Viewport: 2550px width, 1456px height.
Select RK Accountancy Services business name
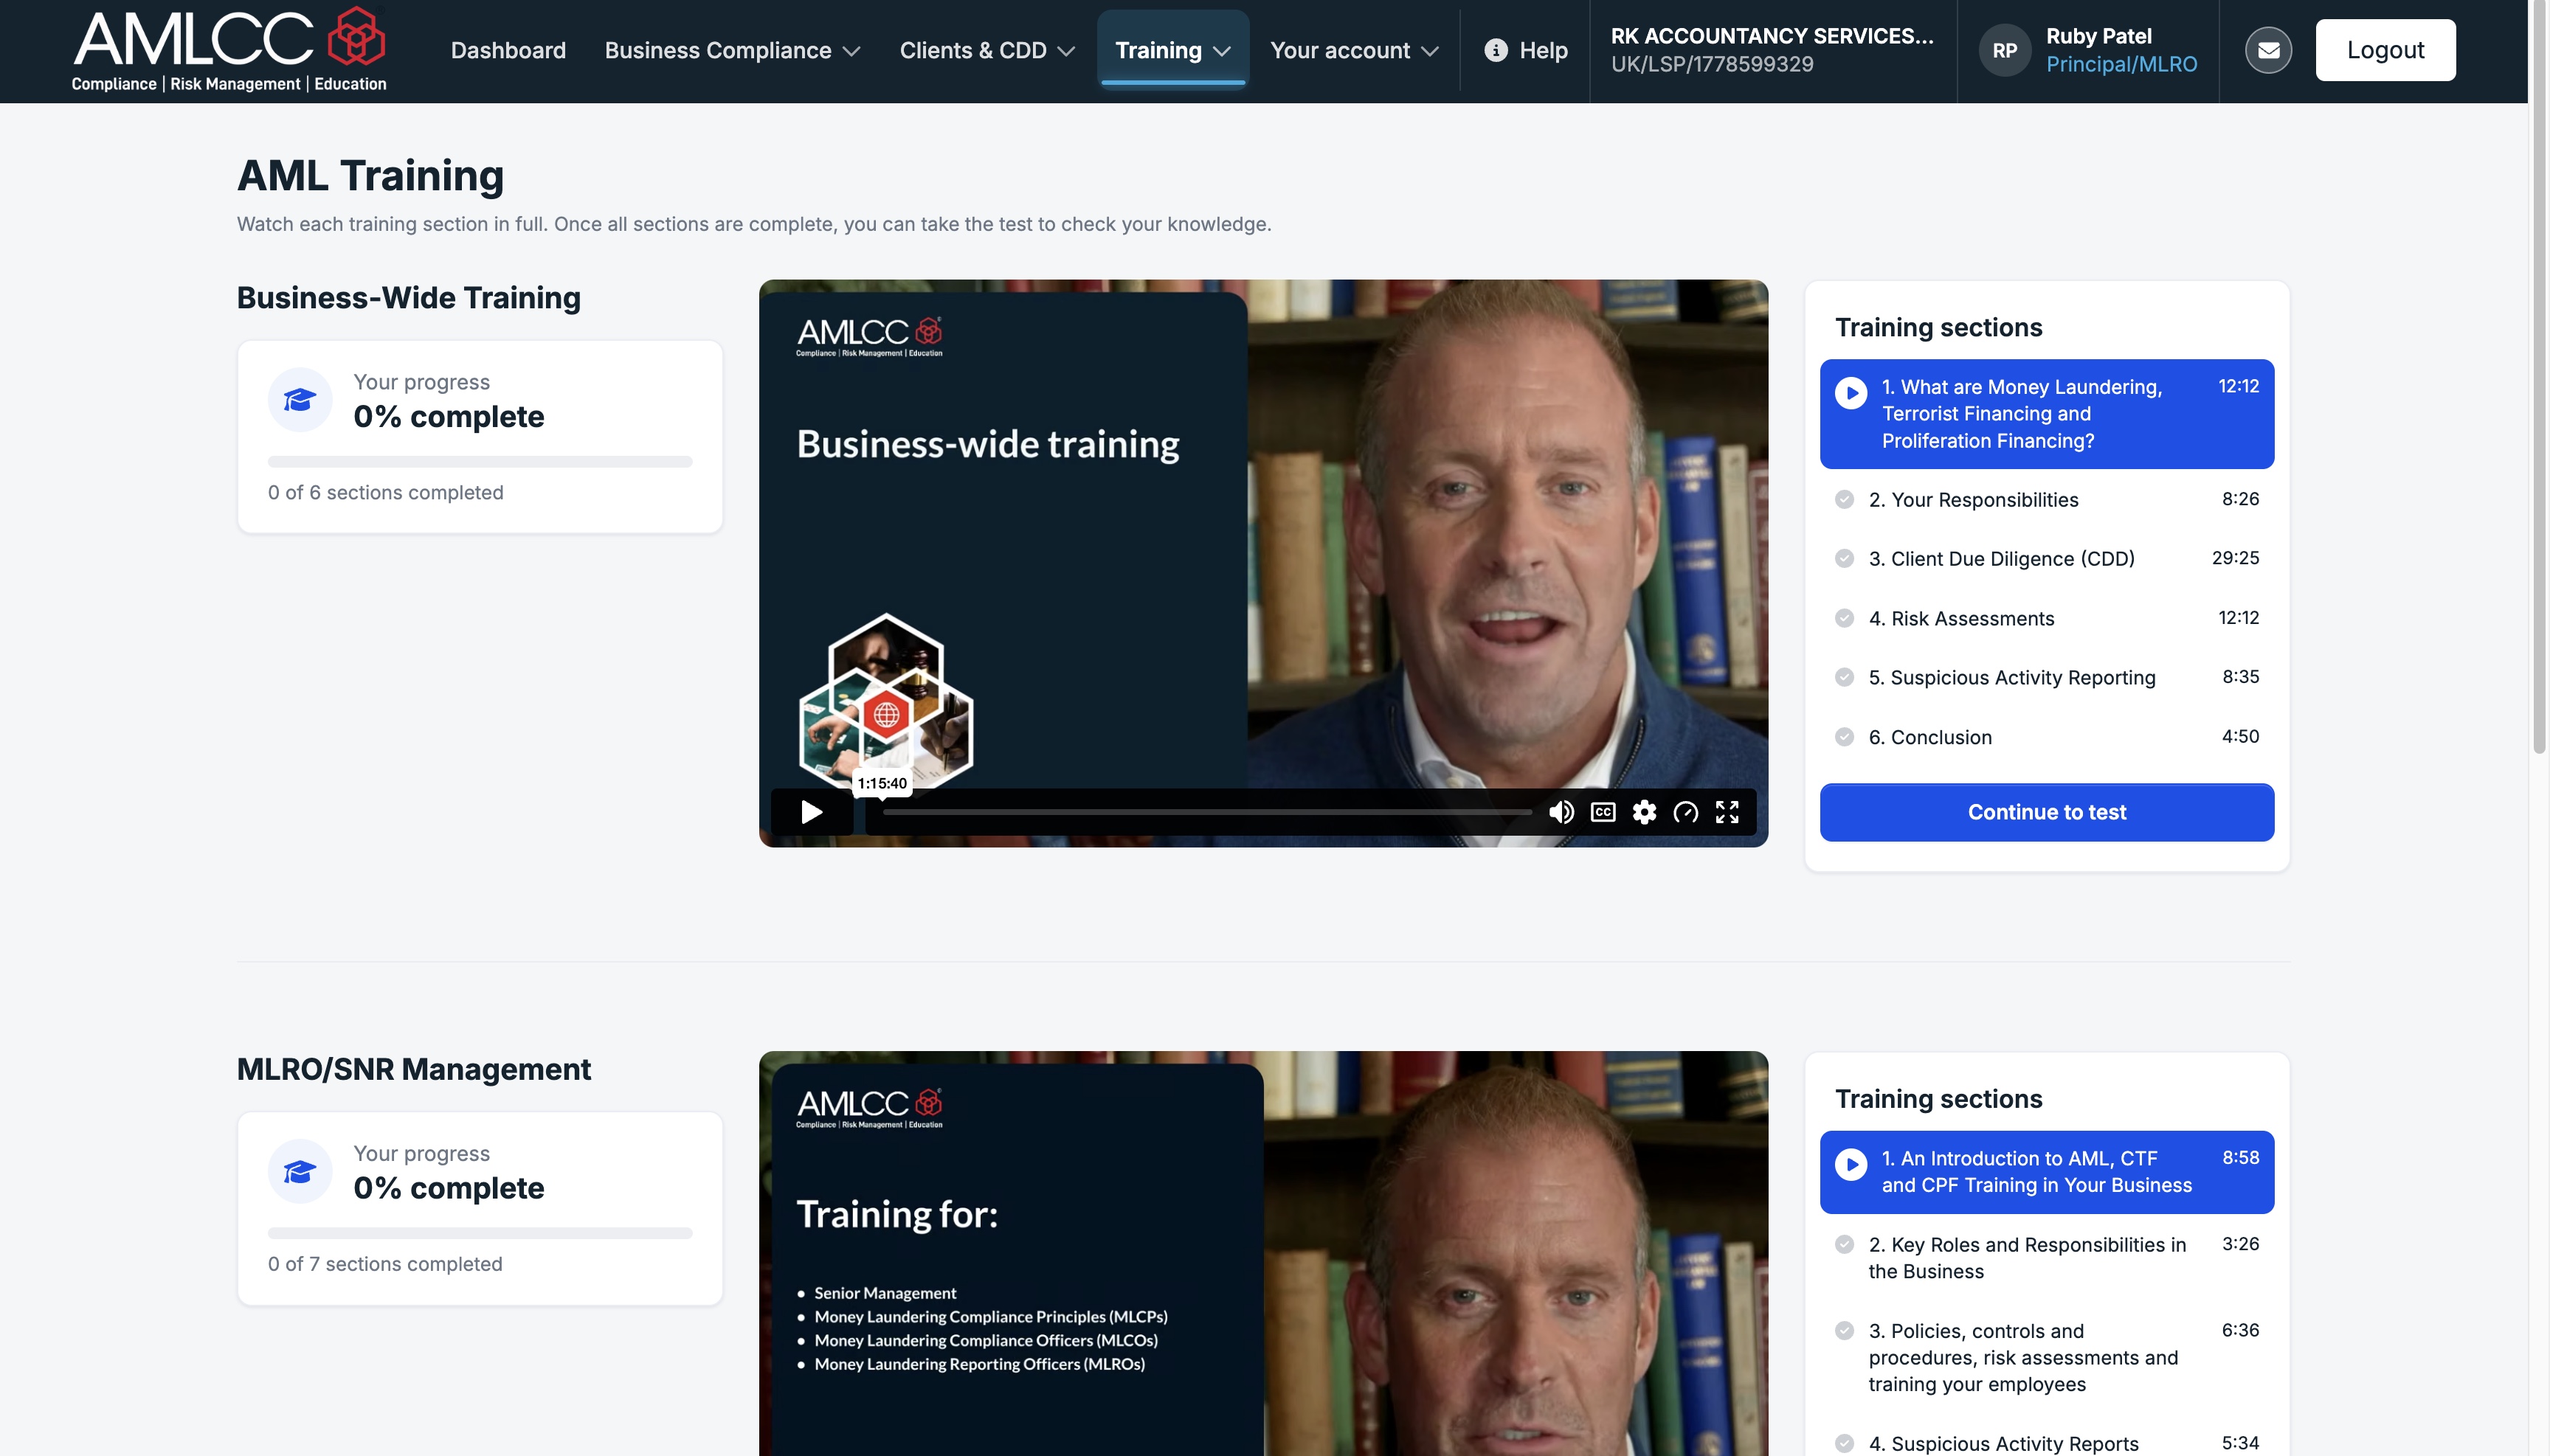(1772, 36)
